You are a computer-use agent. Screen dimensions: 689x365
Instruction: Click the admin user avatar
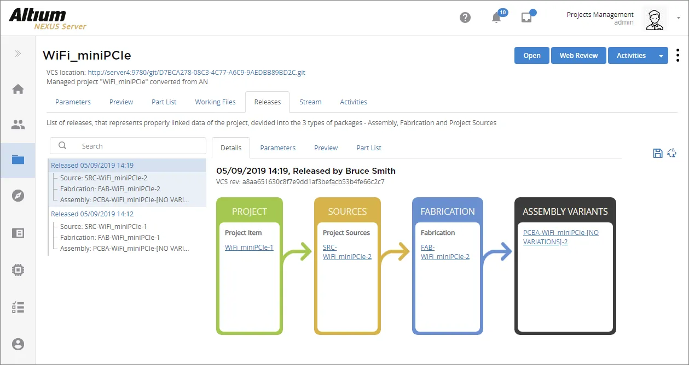pos(655,19)
